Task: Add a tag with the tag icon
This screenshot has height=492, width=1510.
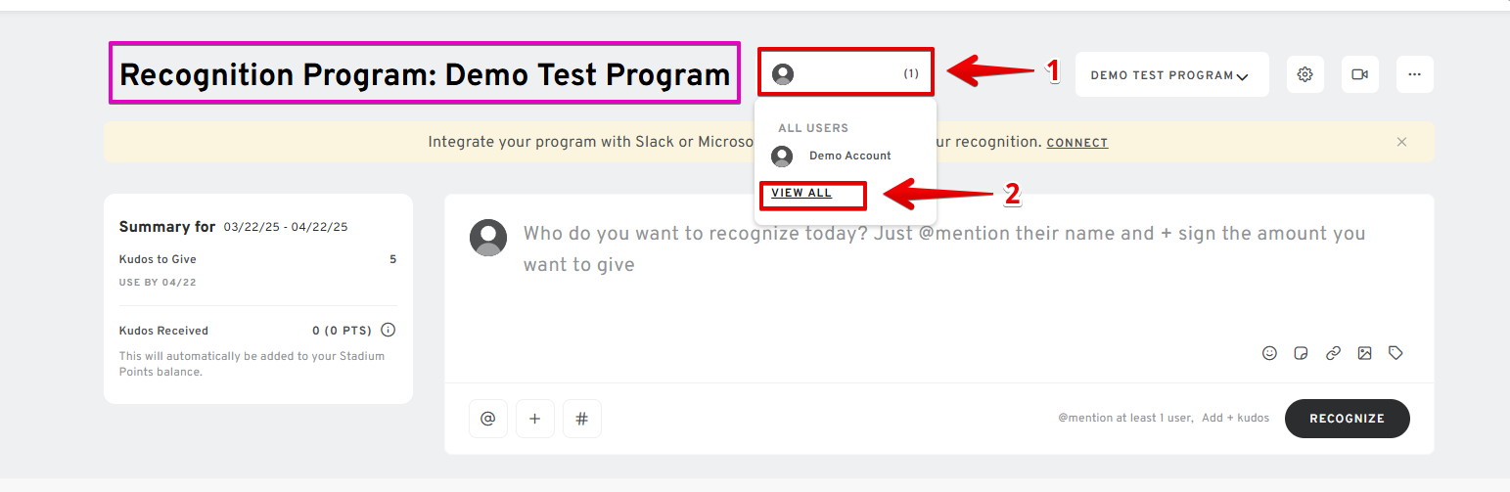Action: 1396,353
